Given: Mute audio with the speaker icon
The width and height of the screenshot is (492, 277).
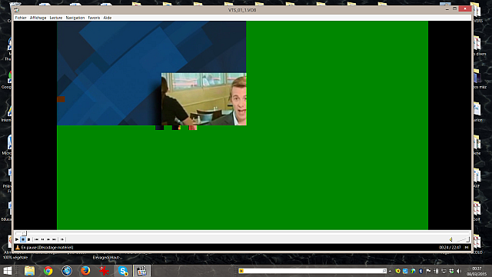Looking at the screenshot, I should click(x=451, y=239).
